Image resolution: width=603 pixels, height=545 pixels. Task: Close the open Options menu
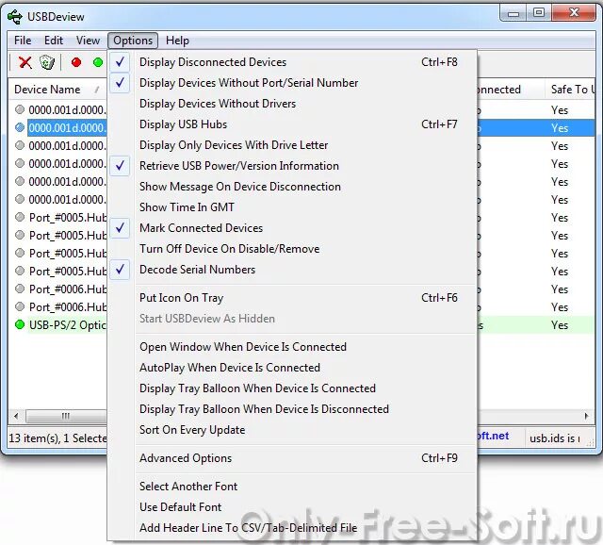click(x=133, y=41)
